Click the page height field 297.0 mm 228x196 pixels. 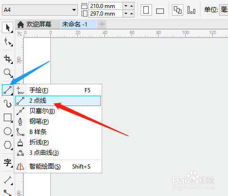(105, 14)
